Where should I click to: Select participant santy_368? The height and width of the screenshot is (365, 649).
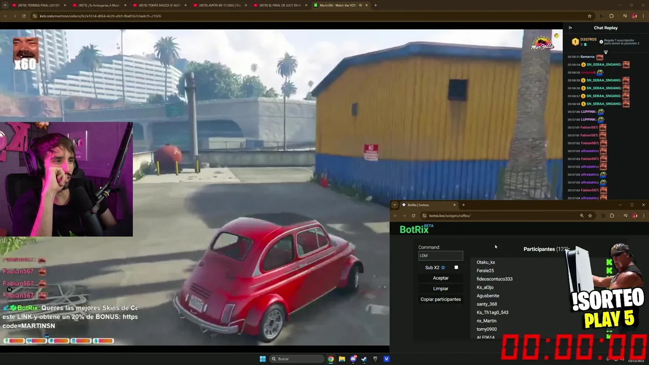tap(487, 304)
